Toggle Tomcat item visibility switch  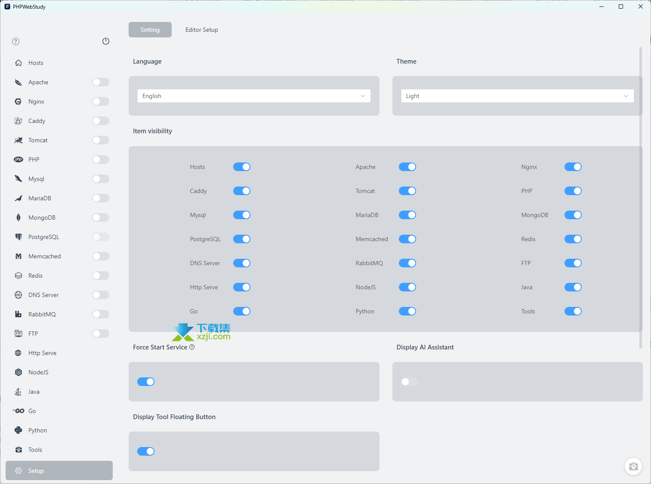coord(407,191)
